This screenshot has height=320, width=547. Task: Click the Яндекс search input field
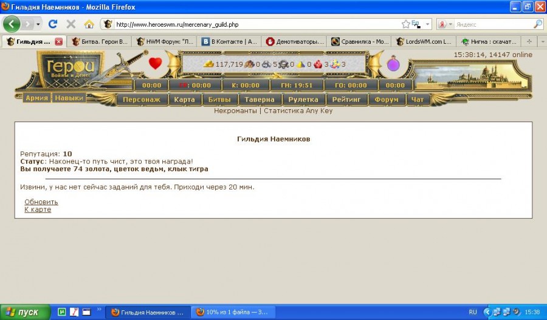pos(492,24)
